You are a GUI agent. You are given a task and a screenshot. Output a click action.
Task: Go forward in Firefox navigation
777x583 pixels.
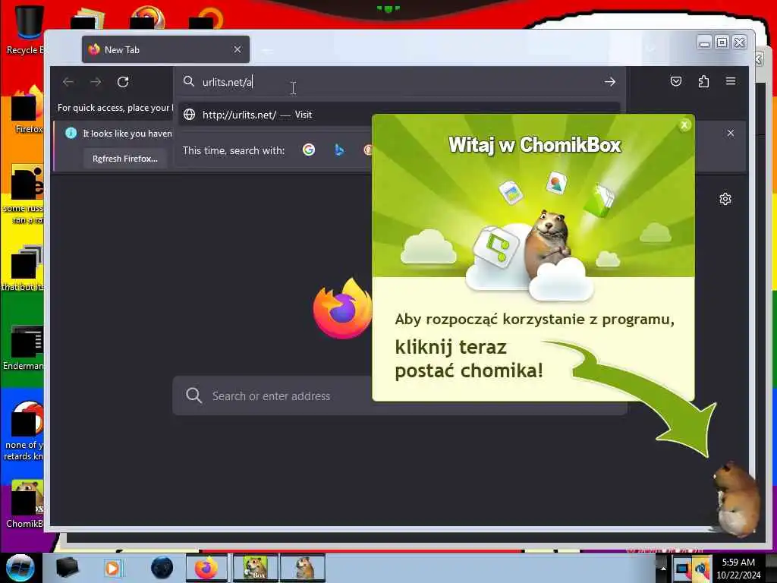[x=96, y=82]
